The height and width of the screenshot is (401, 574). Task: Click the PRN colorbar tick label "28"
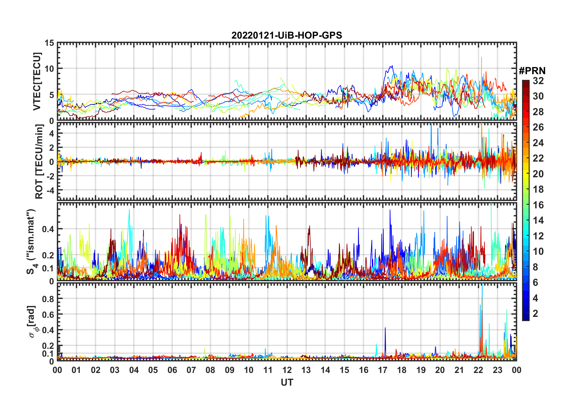(x=538, y=112)
